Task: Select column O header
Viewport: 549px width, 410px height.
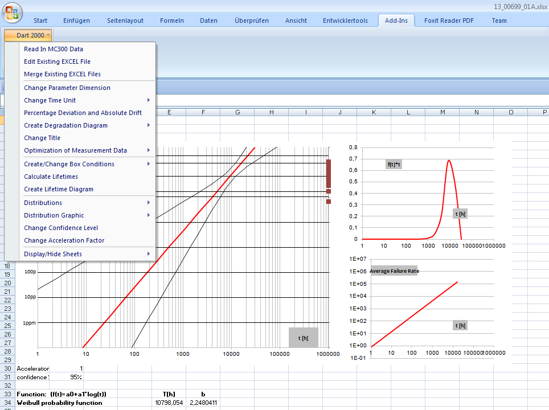Action: pos(510,112)
